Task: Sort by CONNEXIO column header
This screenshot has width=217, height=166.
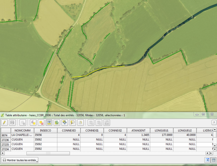Action: tap(69, 130)
